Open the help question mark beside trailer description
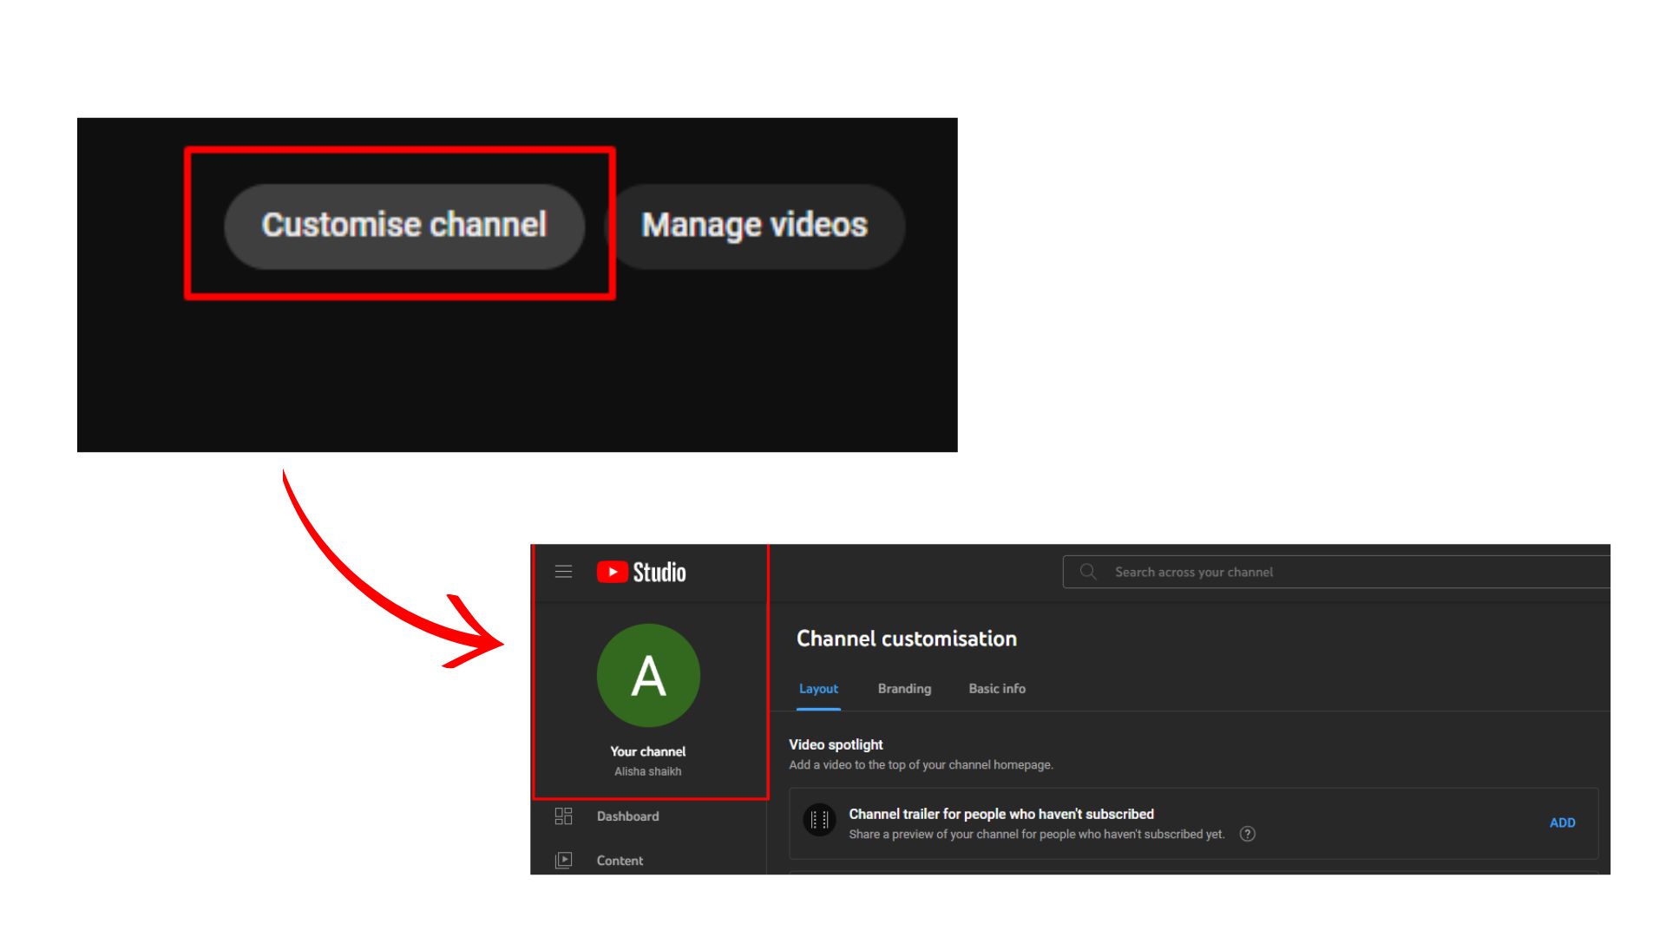The image size is (1666, 937). [x=1247, y=834]
